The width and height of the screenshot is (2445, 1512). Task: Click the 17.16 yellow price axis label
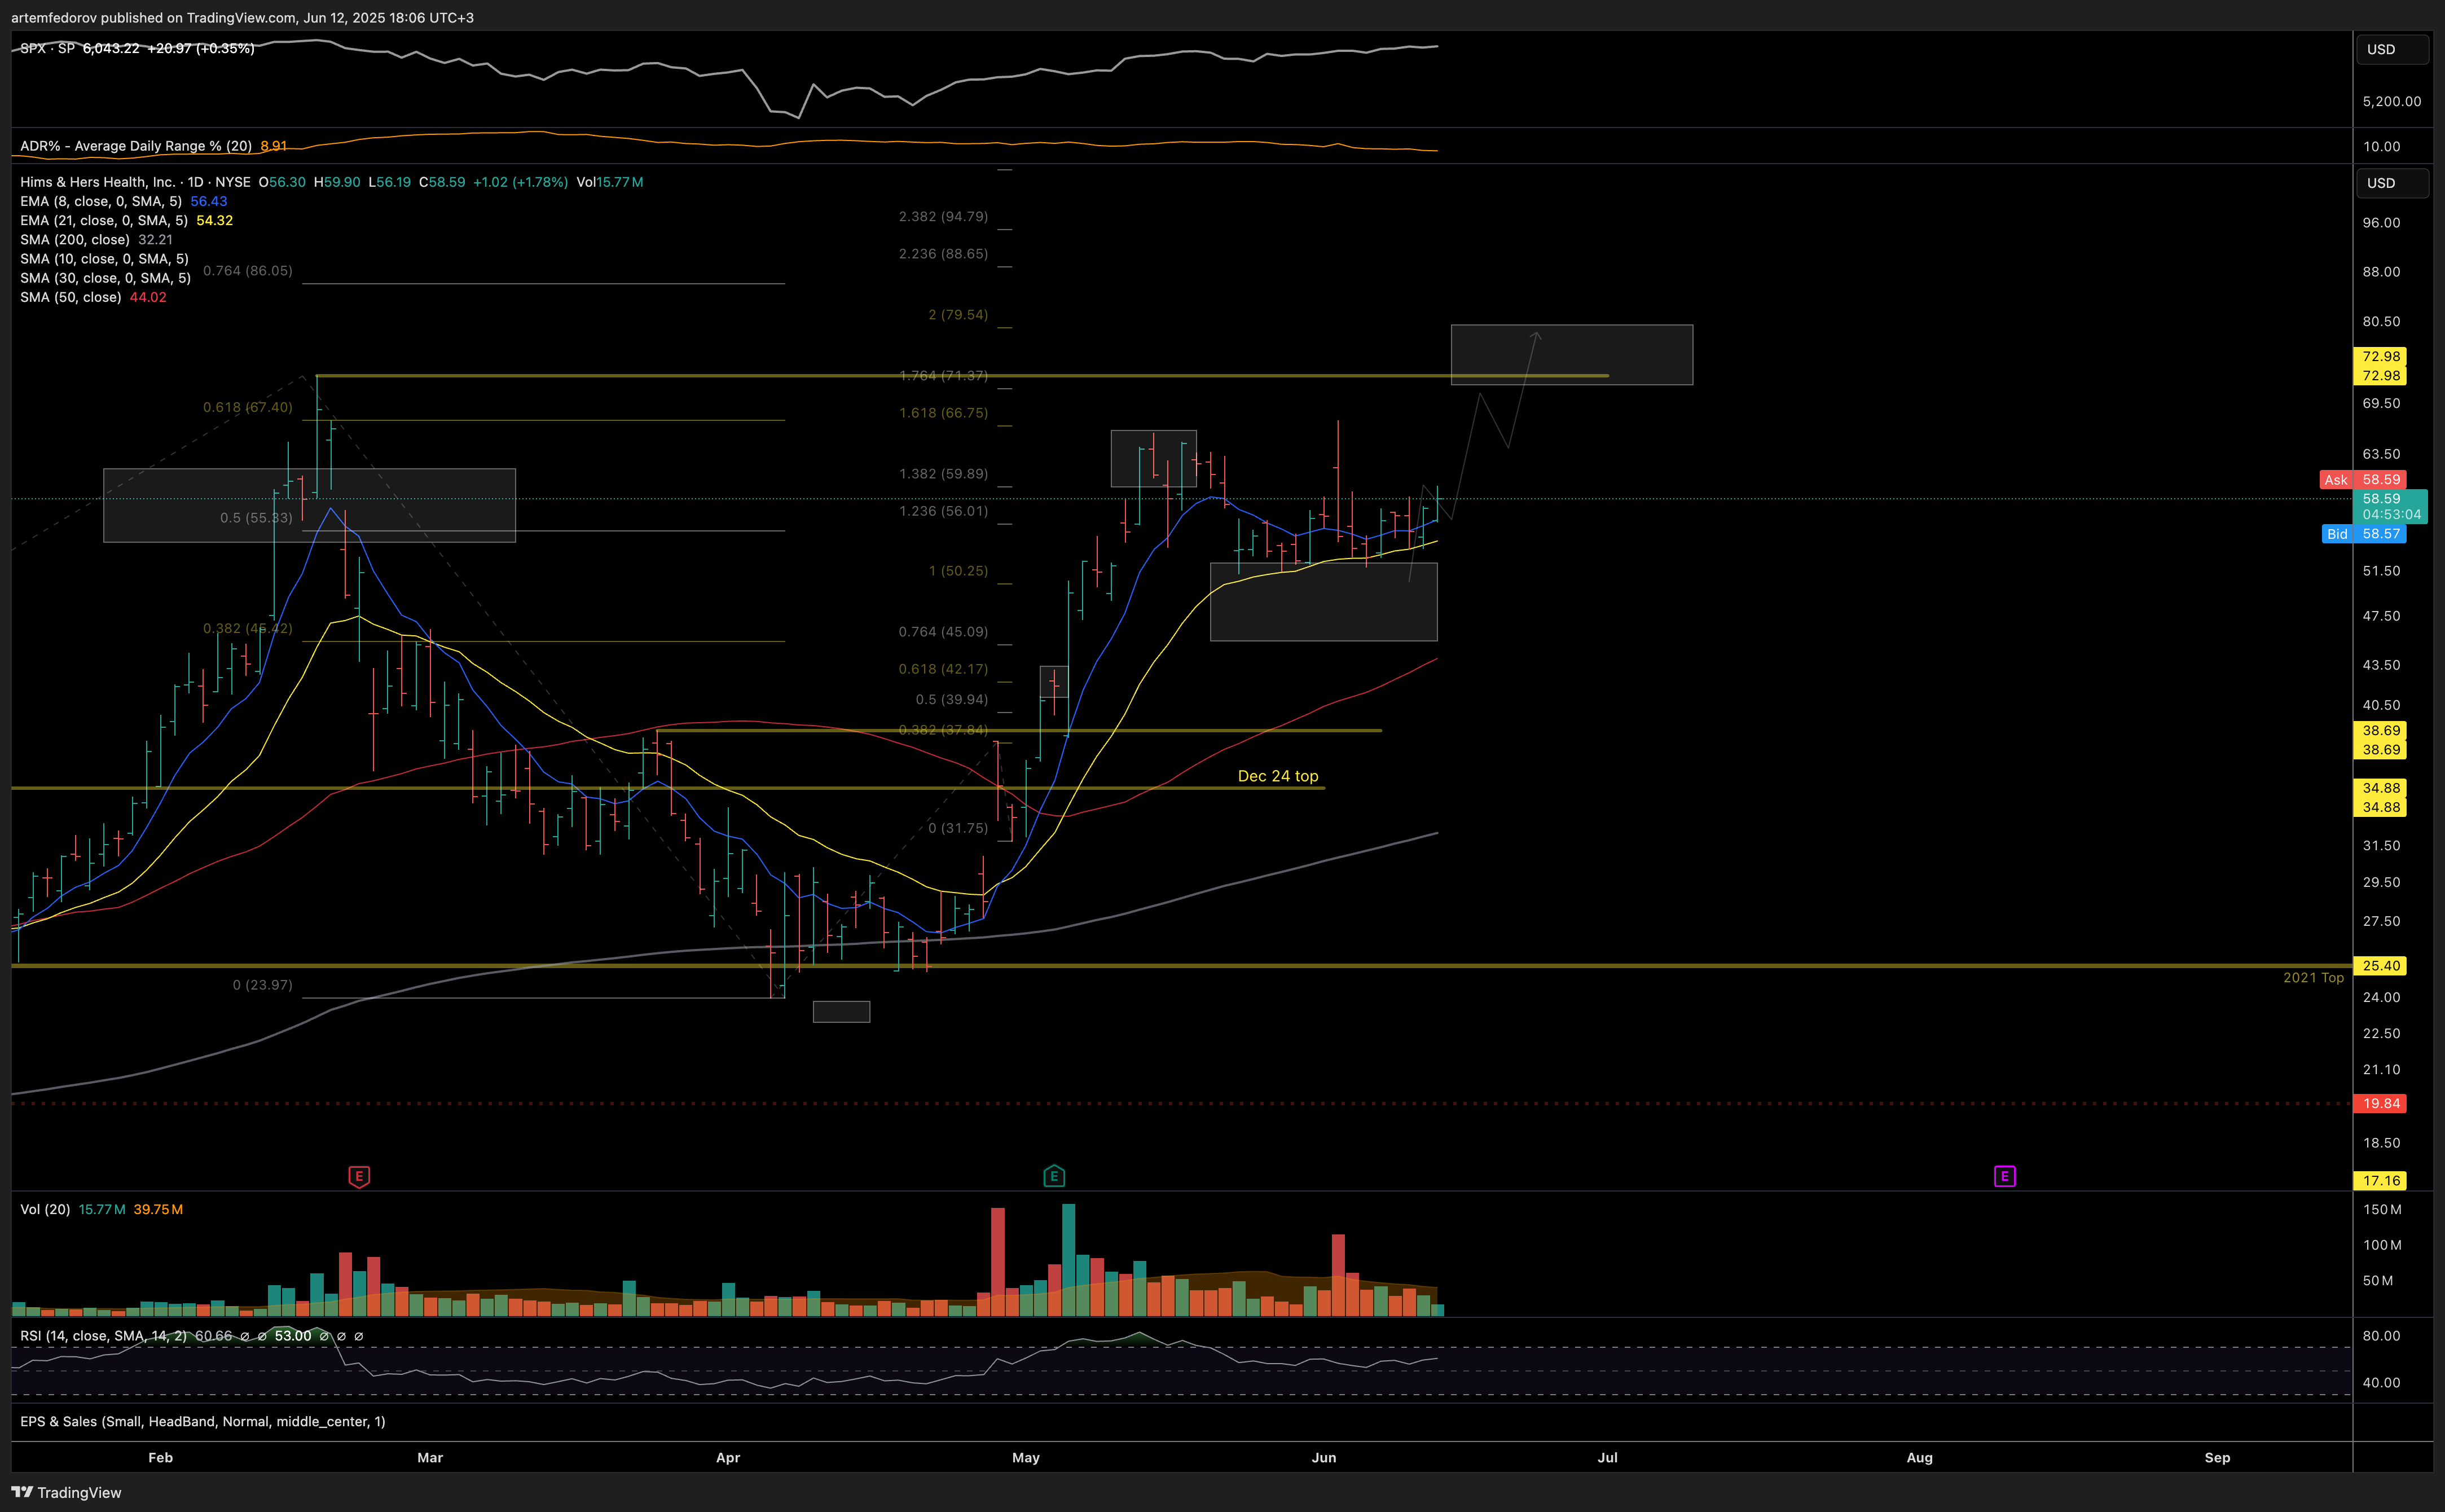2380,1181
